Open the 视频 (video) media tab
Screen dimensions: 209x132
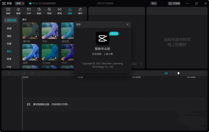[x=8, y=11]
